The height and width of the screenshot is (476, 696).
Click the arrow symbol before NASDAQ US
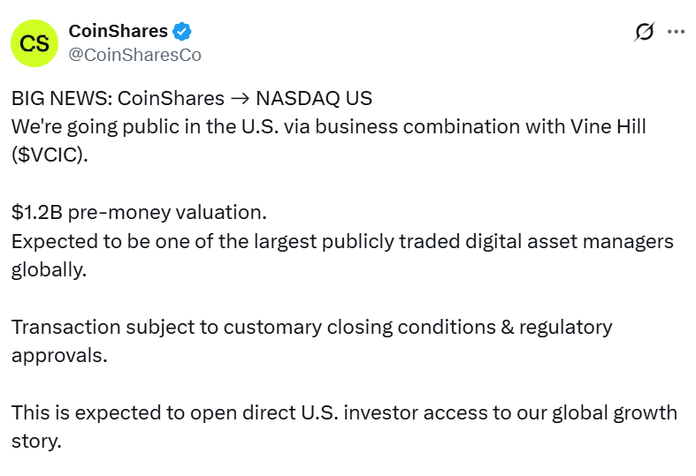point(241,98)
